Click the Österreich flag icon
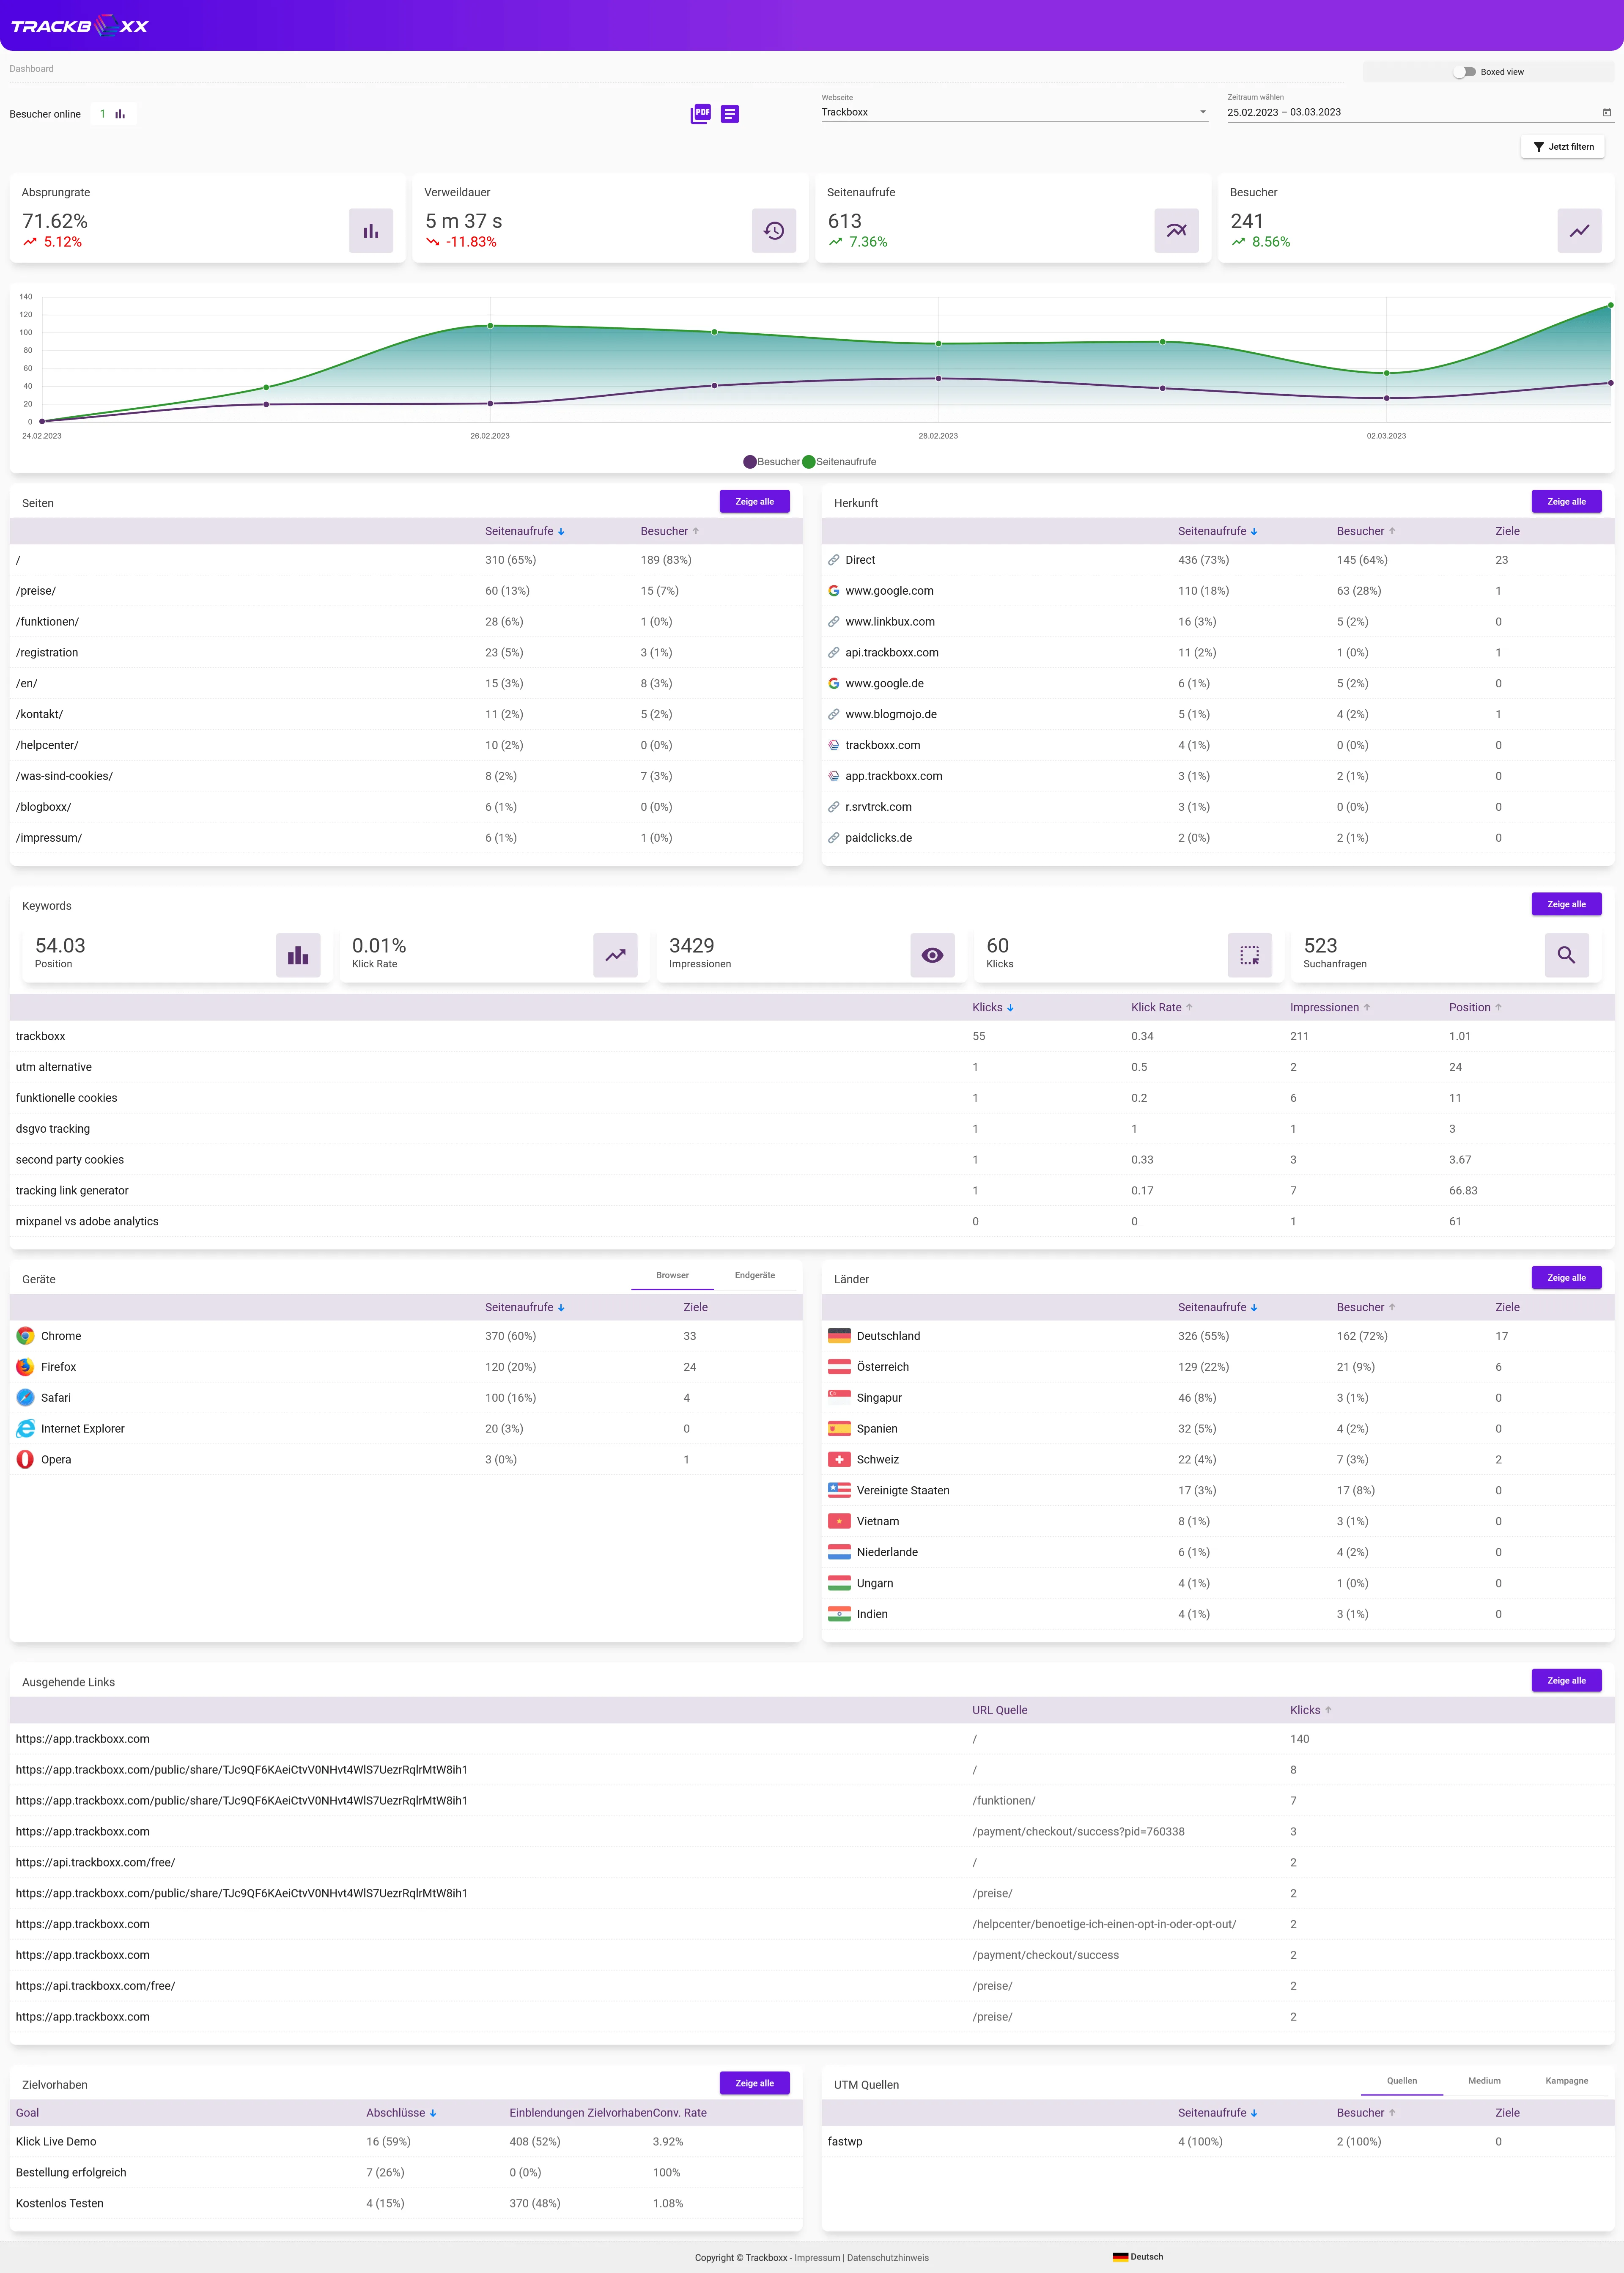The image size is (1624, 2273). 839,1367
